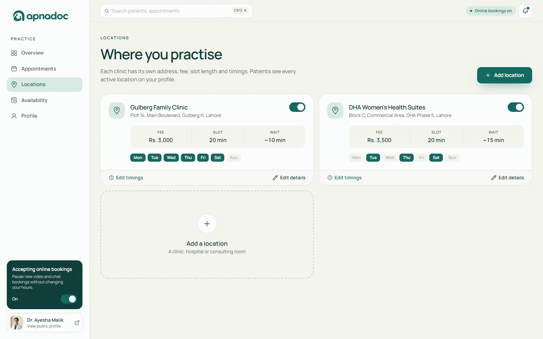Click the search magnifier icon
The image size is (543, 339).
[x=107, y=11]
